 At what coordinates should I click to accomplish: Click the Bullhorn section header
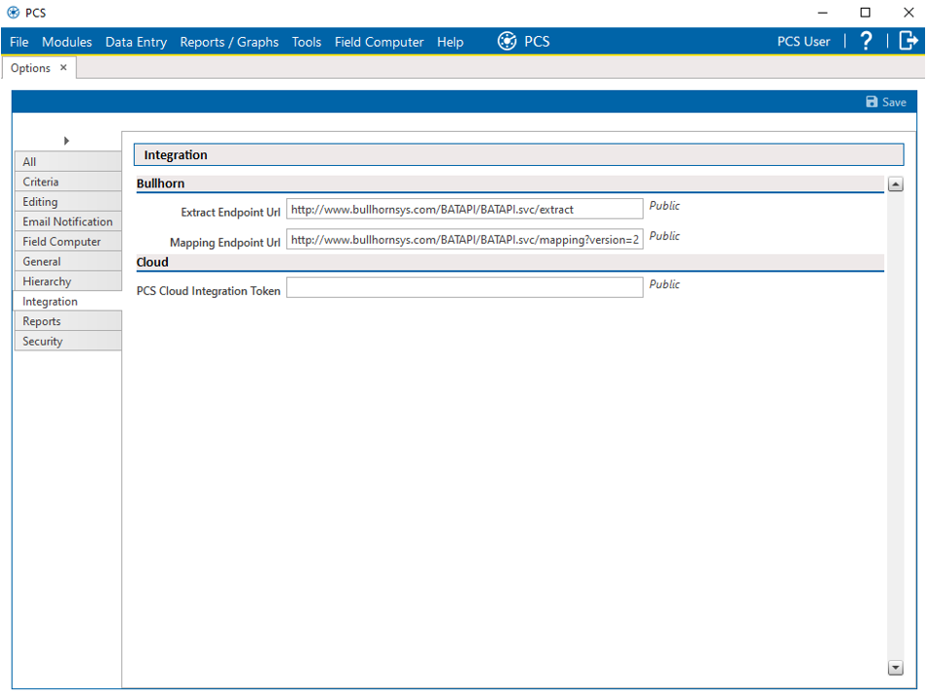click(510, 183)
